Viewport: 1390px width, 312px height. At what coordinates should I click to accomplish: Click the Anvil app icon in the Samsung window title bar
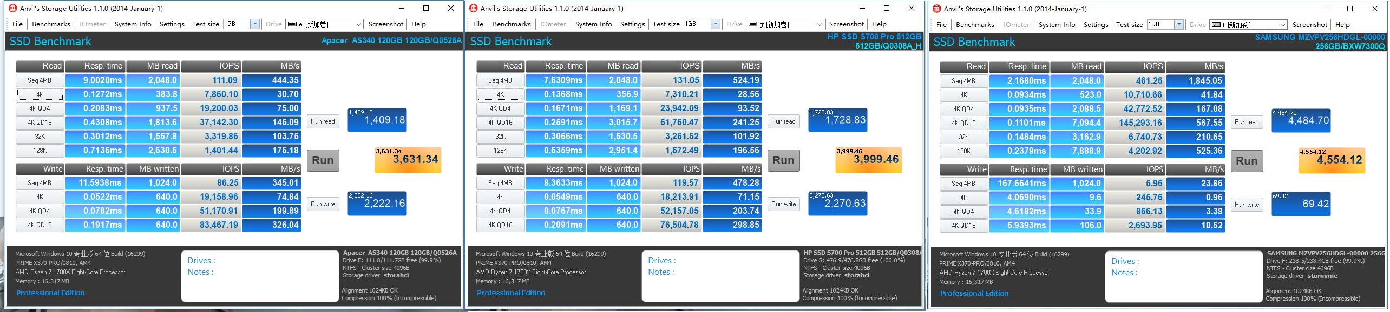936,9
